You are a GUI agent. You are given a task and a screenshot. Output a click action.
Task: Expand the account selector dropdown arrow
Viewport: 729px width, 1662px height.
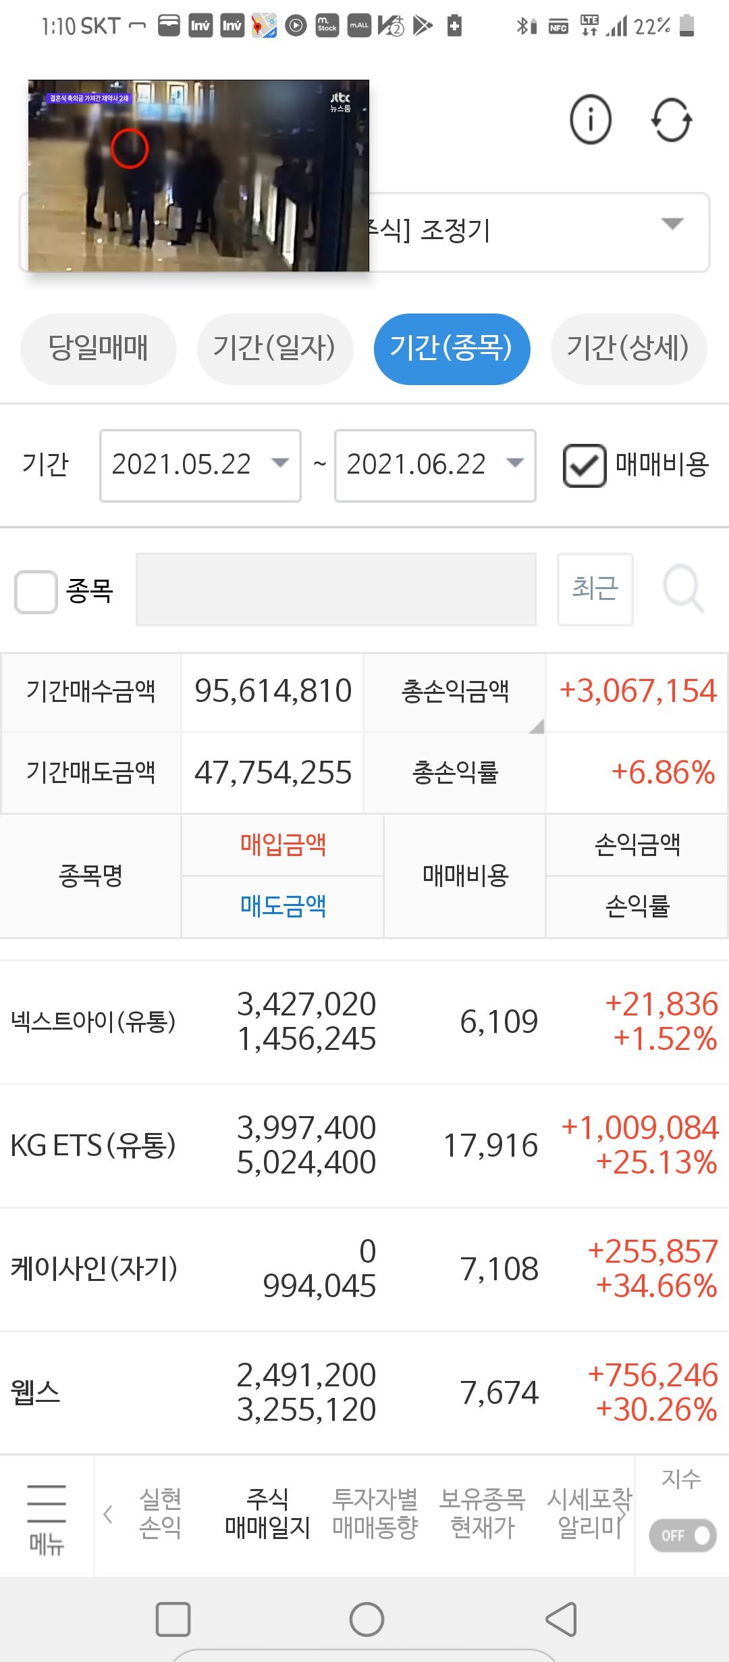(x=672, y=224)
